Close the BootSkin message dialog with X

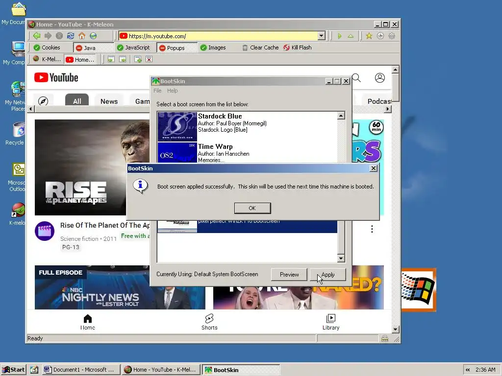click(373, 168)
